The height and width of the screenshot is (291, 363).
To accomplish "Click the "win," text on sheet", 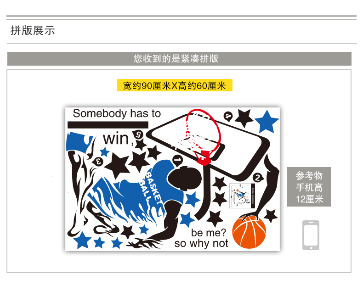I will point(118,139).
